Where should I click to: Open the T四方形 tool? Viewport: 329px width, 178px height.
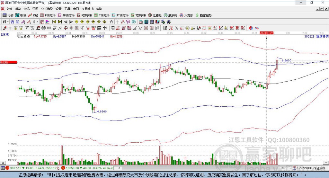(102, 15)
